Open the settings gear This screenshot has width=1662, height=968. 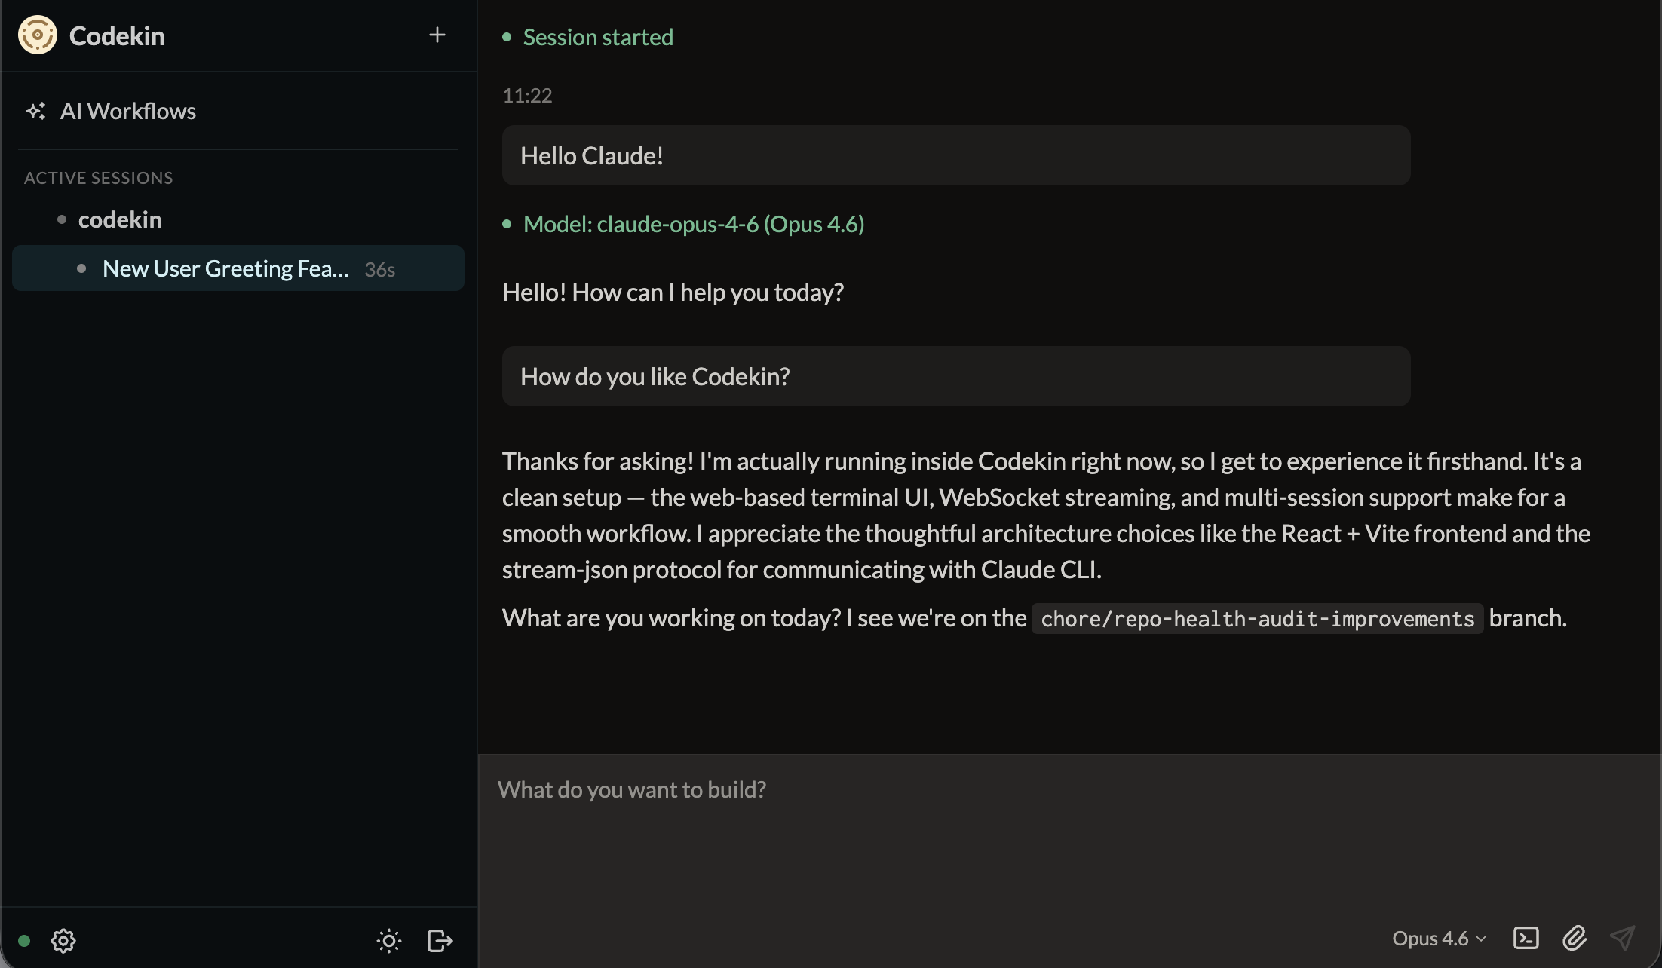pos(63,940)
